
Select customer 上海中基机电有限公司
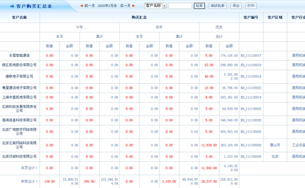pyautogui.click(x=19, y=97)
